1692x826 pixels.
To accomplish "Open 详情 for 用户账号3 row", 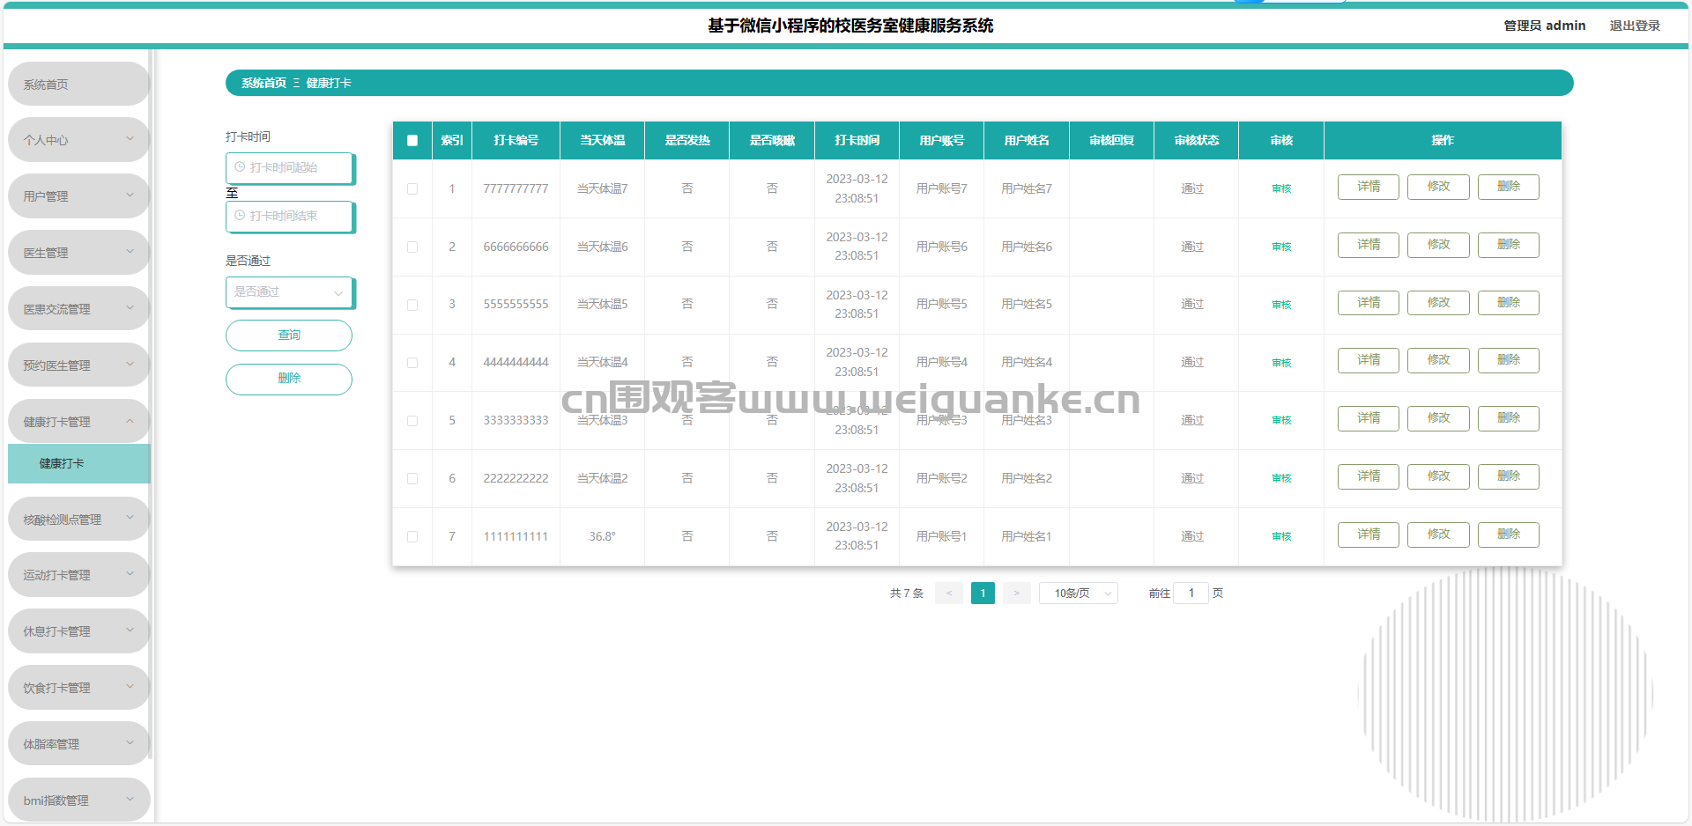I will (1369, 418).
